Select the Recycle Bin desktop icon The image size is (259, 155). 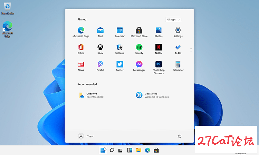coord(8,9)
